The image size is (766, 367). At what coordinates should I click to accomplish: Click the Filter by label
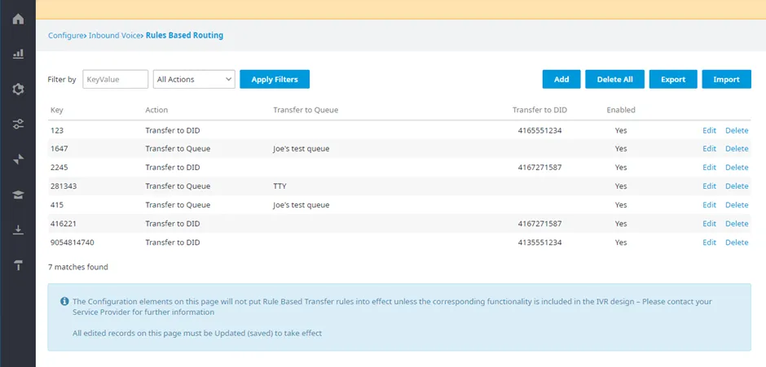pyautogui.click(x=62, y=79)
